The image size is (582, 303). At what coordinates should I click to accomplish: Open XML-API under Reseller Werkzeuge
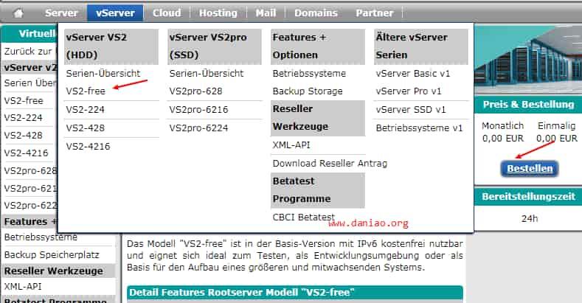point(291,145)
